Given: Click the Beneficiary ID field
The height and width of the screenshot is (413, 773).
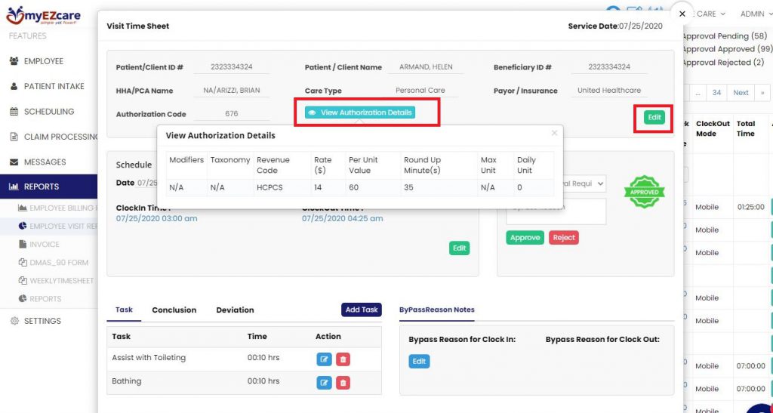Looking at the screenshot, I should tap(609, 67).
